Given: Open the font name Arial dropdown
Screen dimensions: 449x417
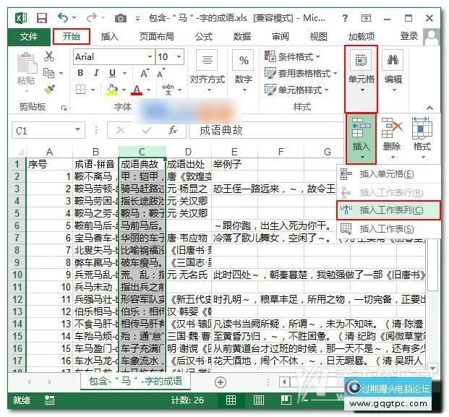Looking at the screenshot, I should click(x=150, y=56).
